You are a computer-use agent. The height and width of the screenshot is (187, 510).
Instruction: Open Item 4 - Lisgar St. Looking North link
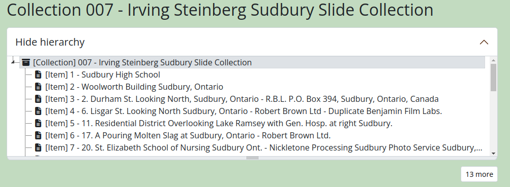click(243, 111)
